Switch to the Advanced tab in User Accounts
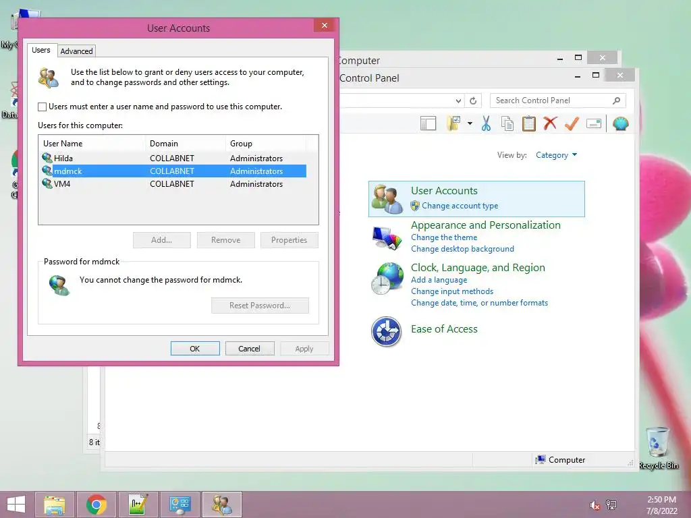This screenshot has height=518, width=691. click(76, 51)
